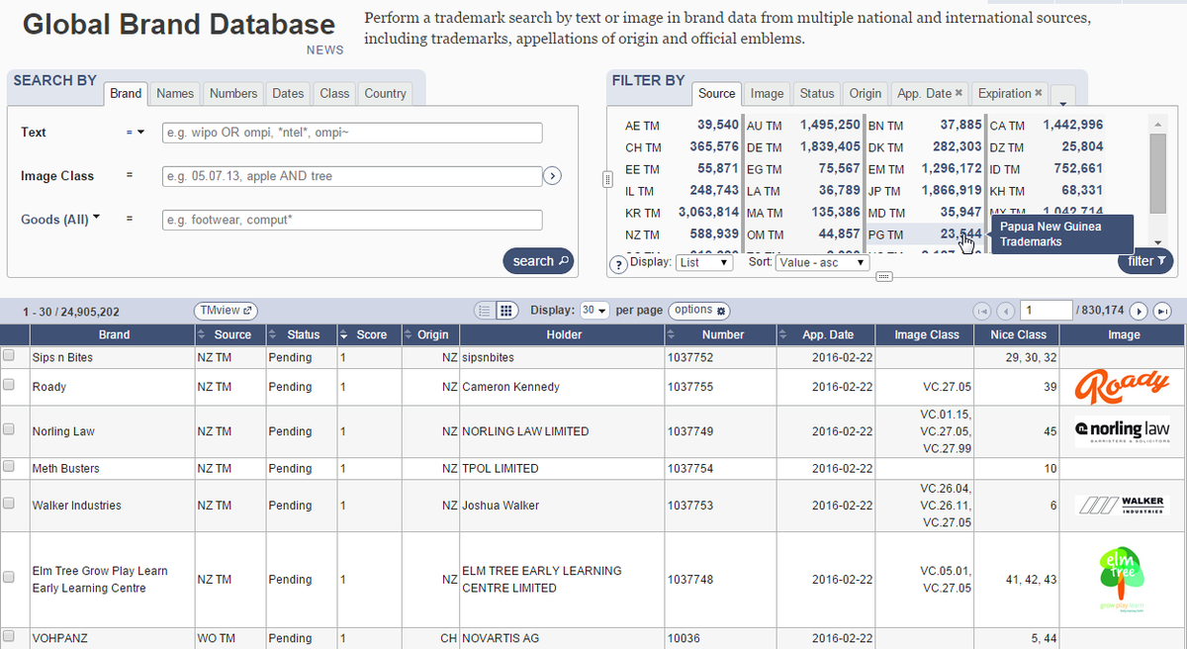Go to first results page
Viewport: 1187px width, 649px height.
[982, 311]
